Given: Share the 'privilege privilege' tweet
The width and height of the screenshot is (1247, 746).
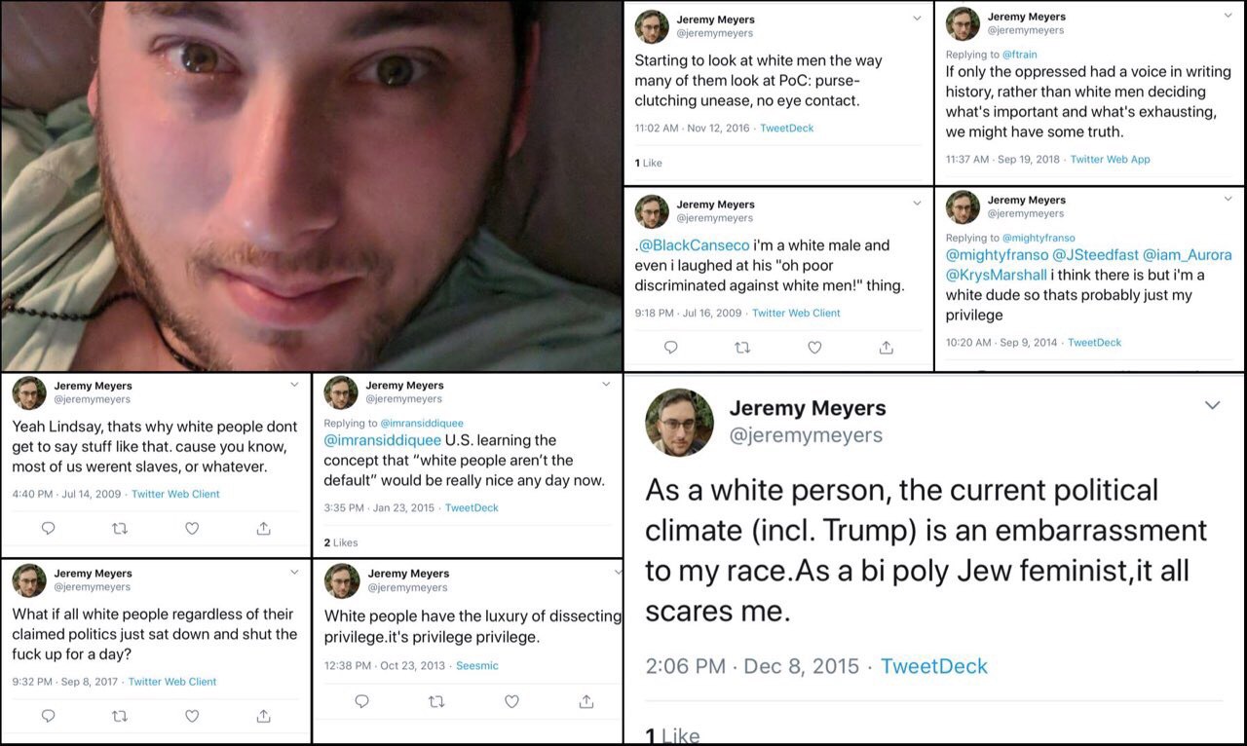Looking at the screenshot, I should click(x=586, y=701).
